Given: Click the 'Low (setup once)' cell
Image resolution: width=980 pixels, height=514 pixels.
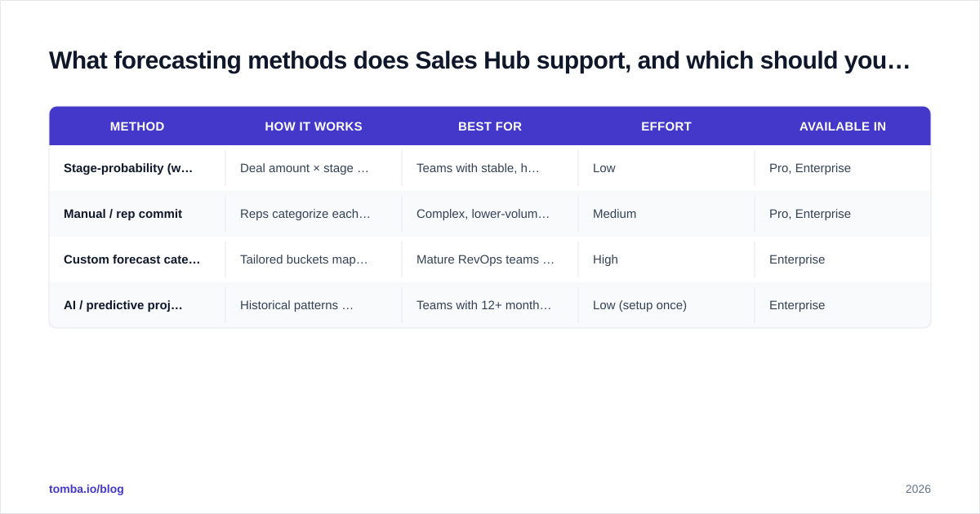Looking at the screenshot, I should point(666,305).
